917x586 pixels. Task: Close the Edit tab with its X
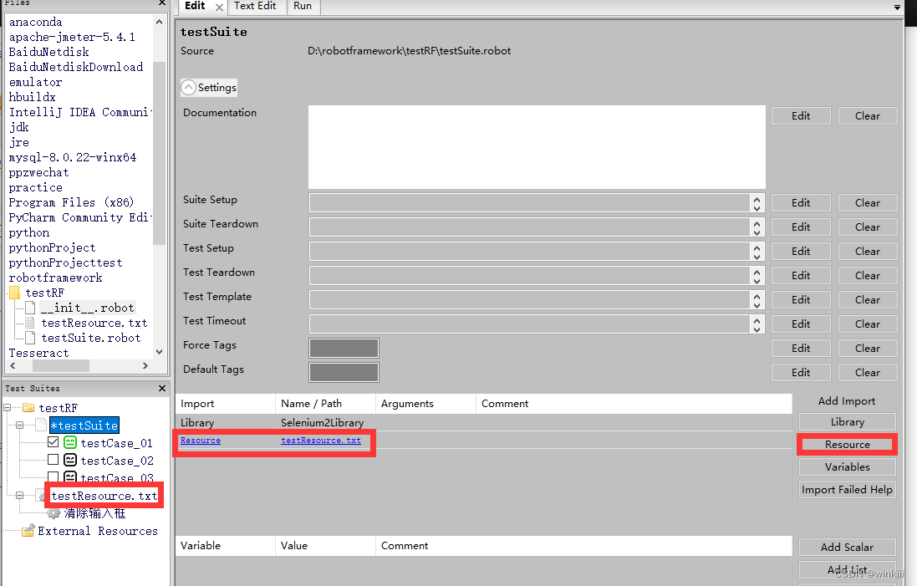coord(219,7)
